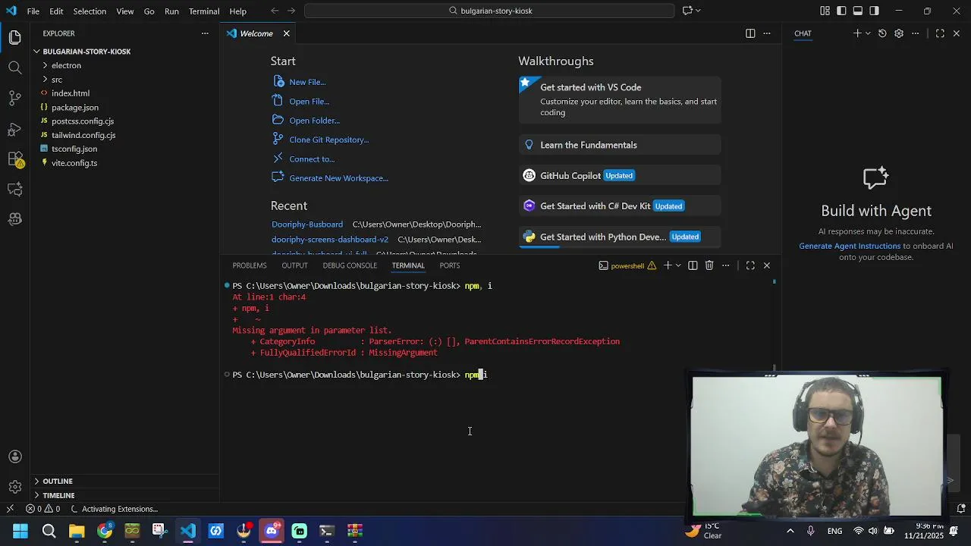Open Source Control view in activity bar

tap(15, 98)
